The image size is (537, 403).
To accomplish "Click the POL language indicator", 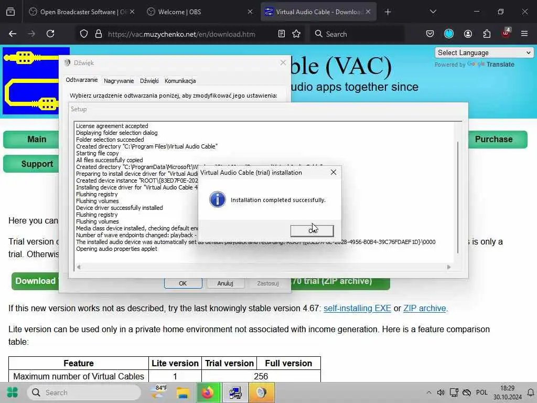I will click(x=481, y=393).
